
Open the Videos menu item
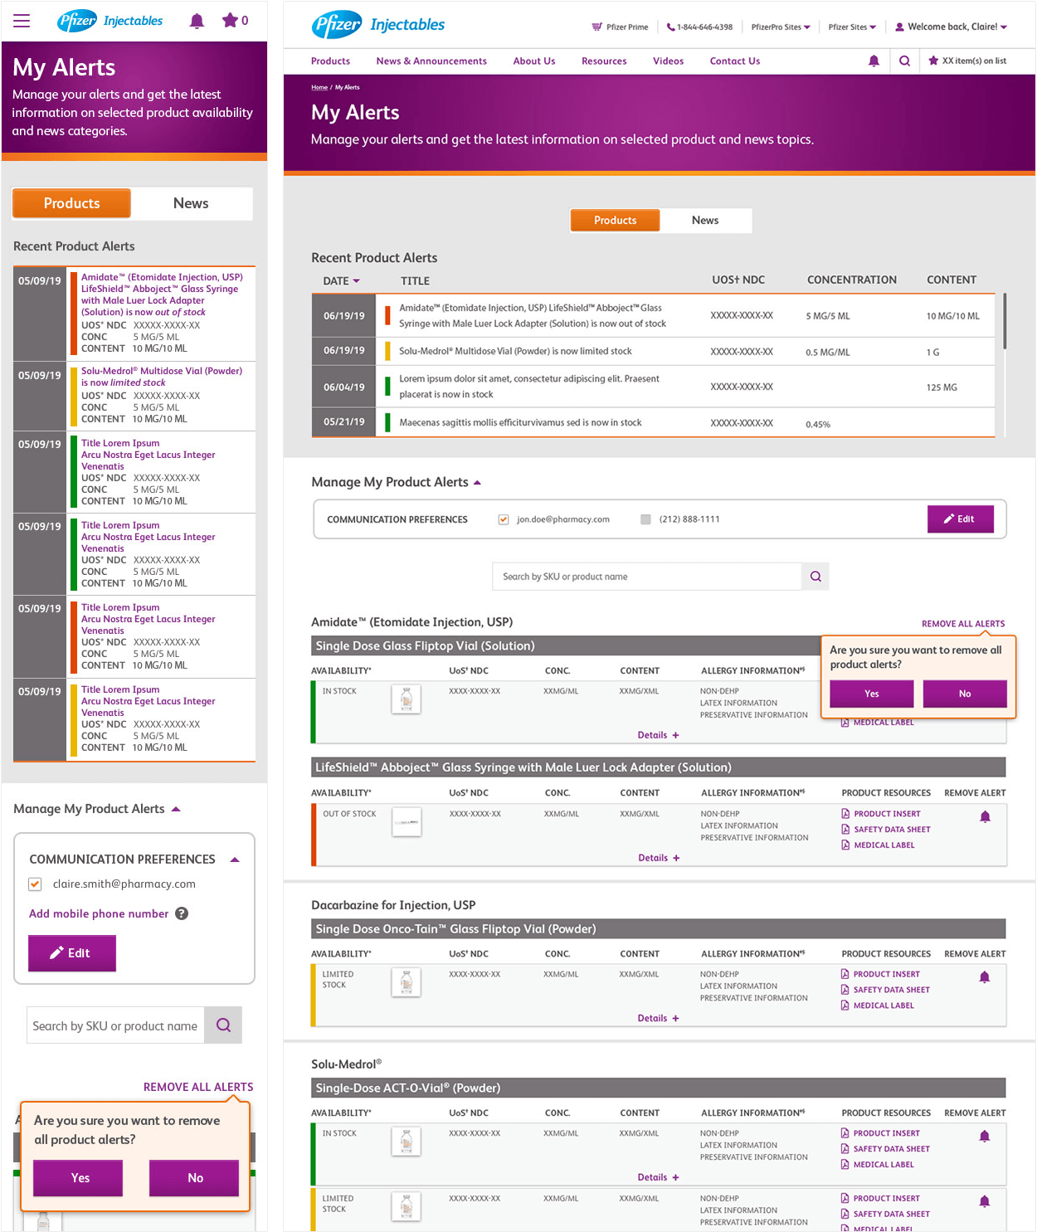click(668, 61)
